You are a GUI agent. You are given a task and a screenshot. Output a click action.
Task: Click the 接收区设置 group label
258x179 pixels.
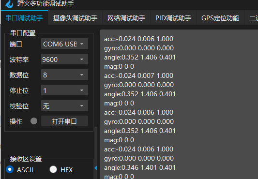(26, 159)
